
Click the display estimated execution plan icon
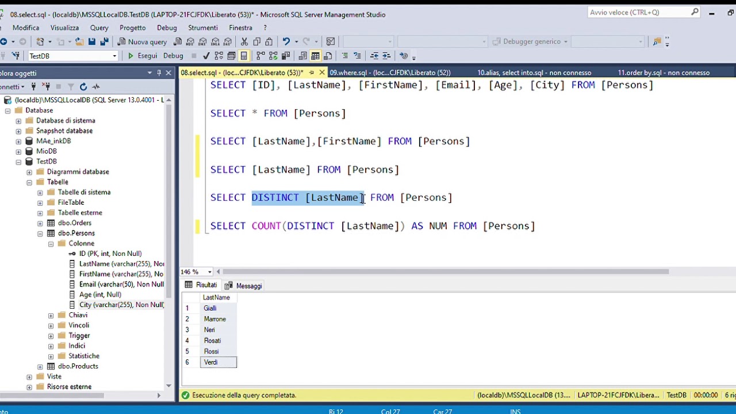coord(218,56)
